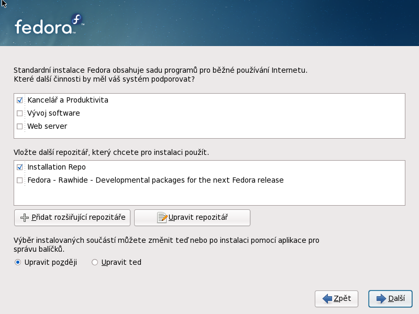Choose the Upravit teď radio option
Viewport: 419px width, 314px height.
[x=95, y=262]
